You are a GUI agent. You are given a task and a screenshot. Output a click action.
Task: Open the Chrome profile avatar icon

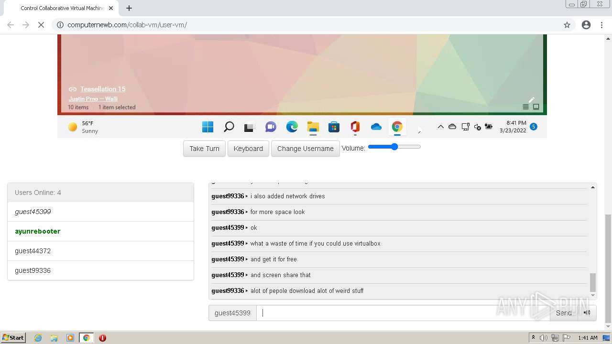[586, 25]
